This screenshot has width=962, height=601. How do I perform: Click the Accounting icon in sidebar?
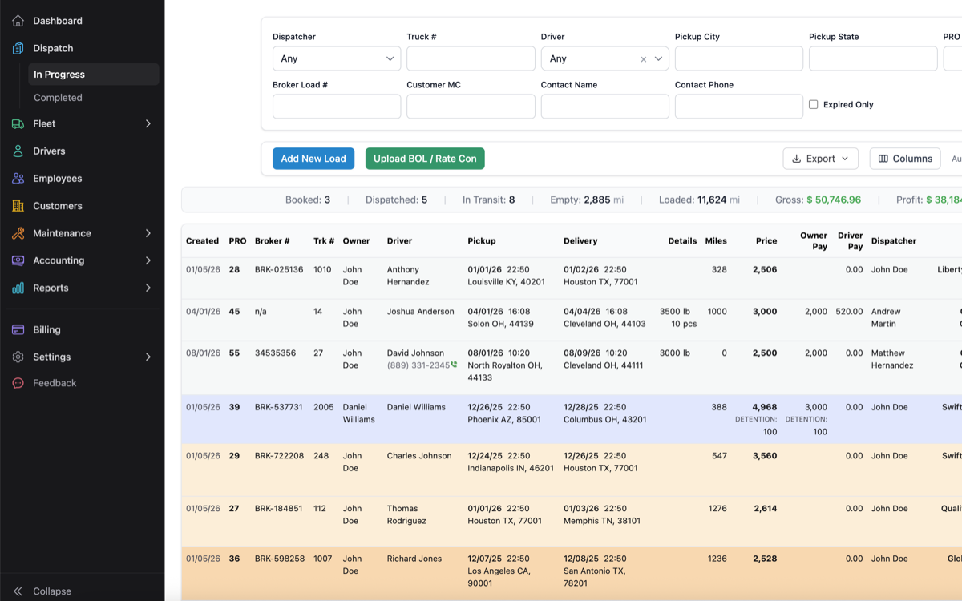click(18, 260)
